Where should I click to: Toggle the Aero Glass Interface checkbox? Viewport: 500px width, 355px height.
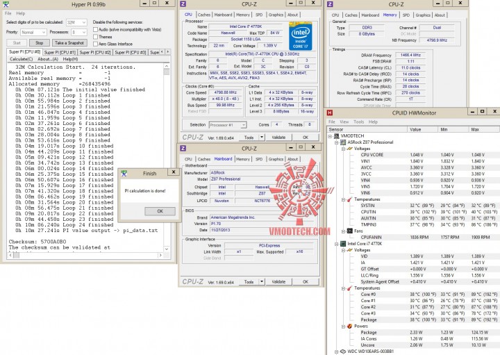click(x=95, y=44)
